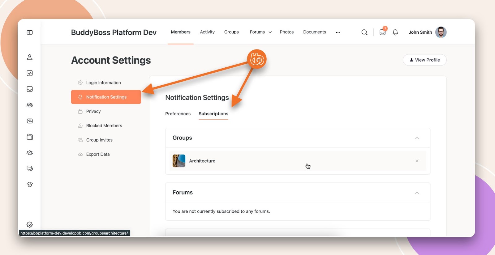
Task: Open the courses graduation cap sidebar icon
Action: (30, 185)
